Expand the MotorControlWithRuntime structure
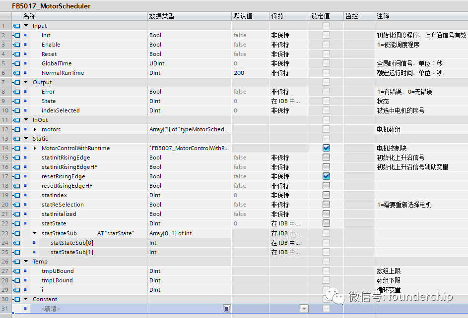The height and width of the screenshot is (318, 468). click(34, 148)
